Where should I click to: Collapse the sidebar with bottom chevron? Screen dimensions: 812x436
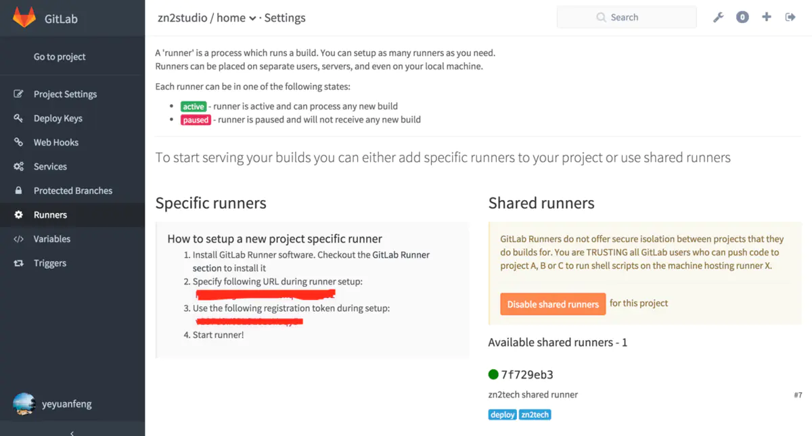click(72, 432)
